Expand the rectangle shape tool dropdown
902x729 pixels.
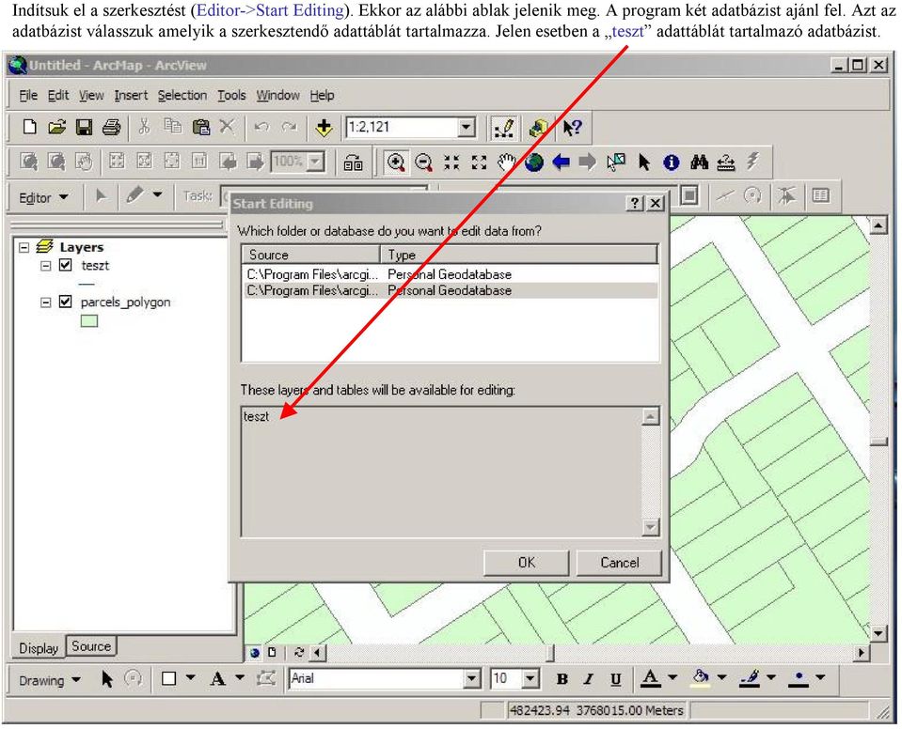190,678
